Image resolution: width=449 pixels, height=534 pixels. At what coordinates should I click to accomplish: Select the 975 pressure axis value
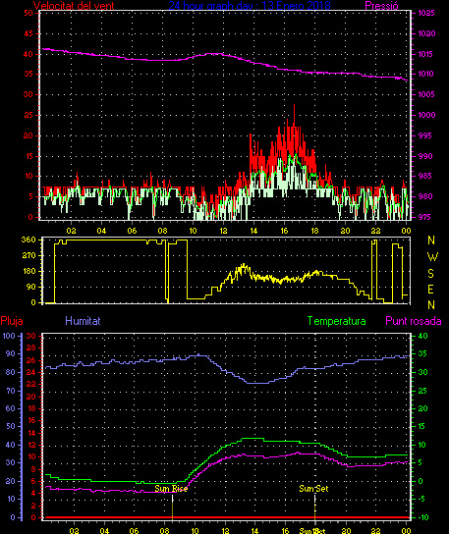tap(426, 217)
